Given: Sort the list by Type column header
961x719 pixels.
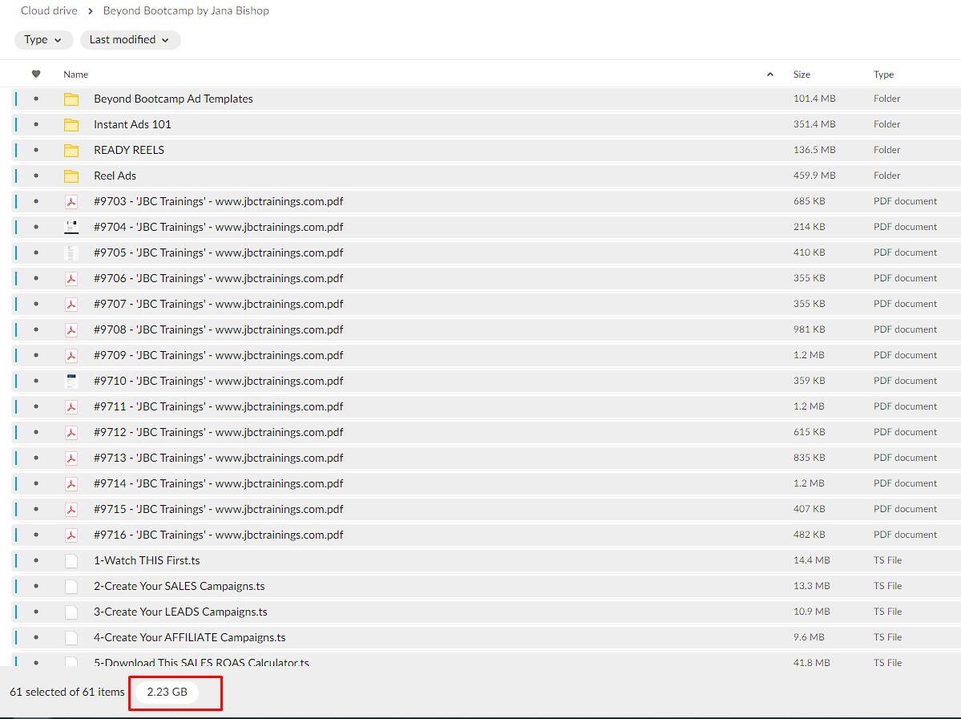Looking at the screenshot, I should 883,75.
